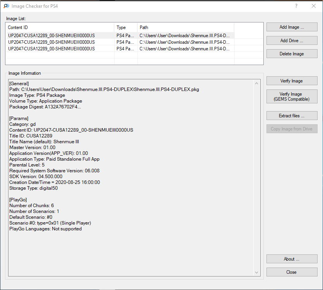Click the 'Image Type: PS4 Package' line
The width and height of the screenshot is (323, 290).
point(37,95)
